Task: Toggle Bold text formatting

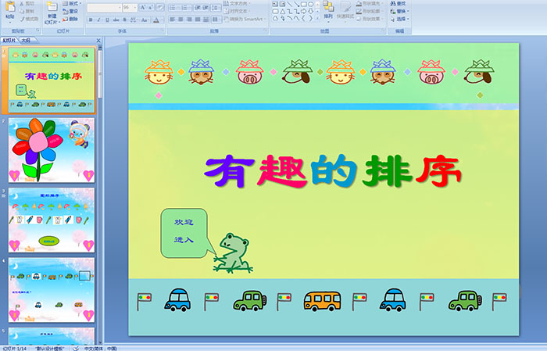Action: click(90, 19)
